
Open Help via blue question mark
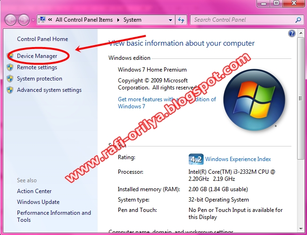(292, 33)
